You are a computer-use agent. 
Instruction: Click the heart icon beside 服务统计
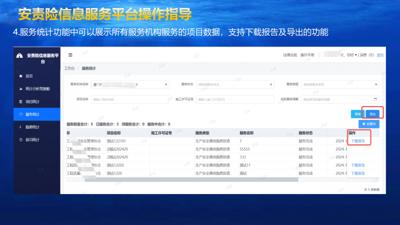click(x=21, y=114)
